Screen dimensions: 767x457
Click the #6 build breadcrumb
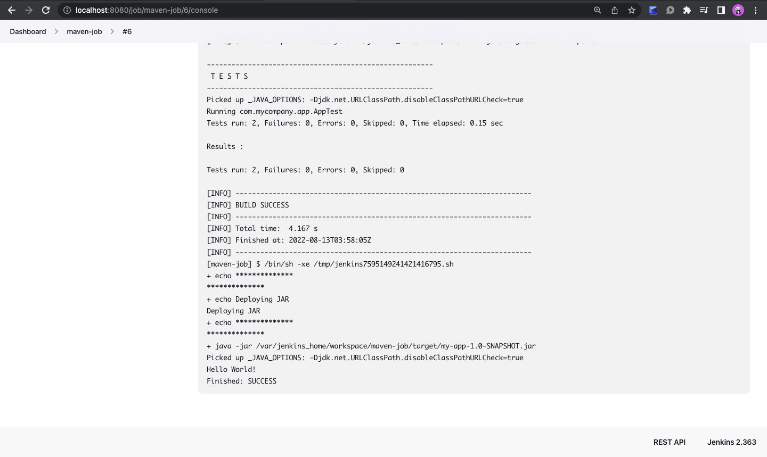[127, 31]
